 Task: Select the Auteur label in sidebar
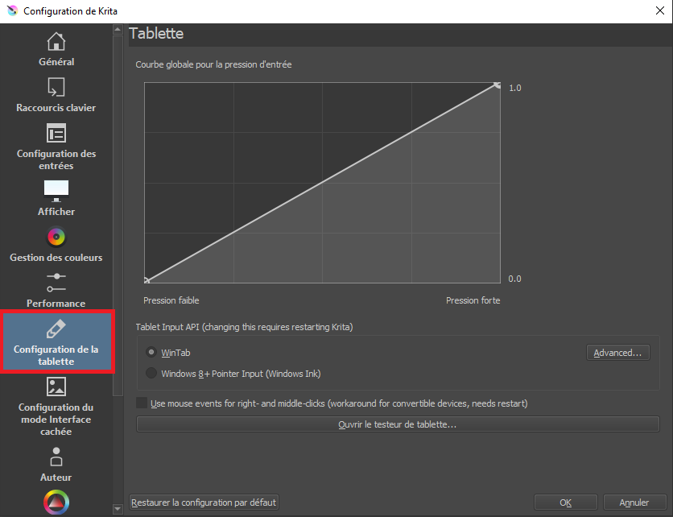coord(56,478)
